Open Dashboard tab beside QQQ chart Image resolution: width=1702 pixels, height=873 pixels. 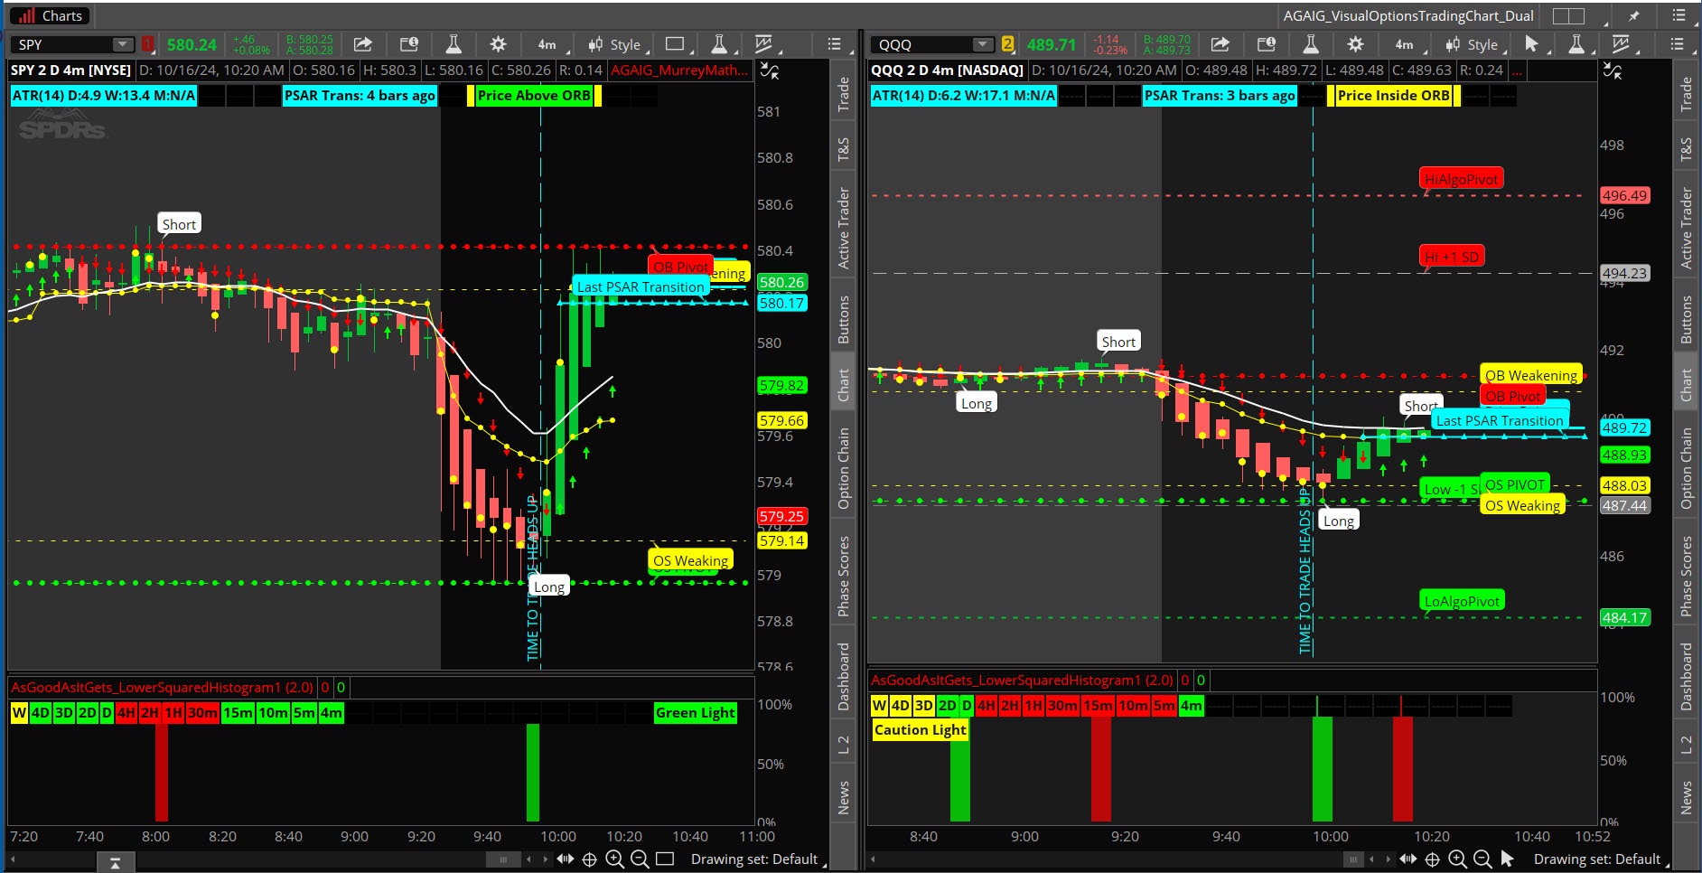[1686, 676]
